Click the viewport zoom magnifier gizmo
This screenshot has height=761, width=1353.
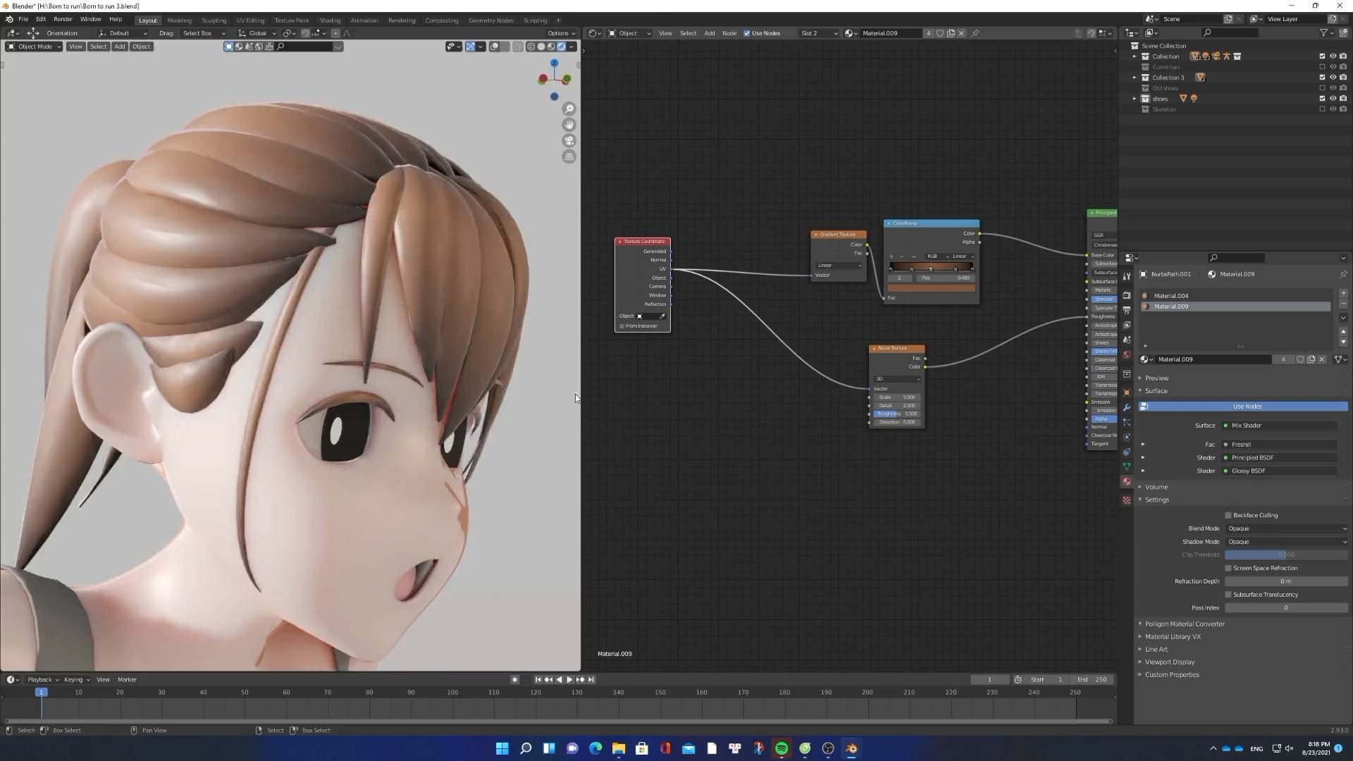[x=569, y=109]
